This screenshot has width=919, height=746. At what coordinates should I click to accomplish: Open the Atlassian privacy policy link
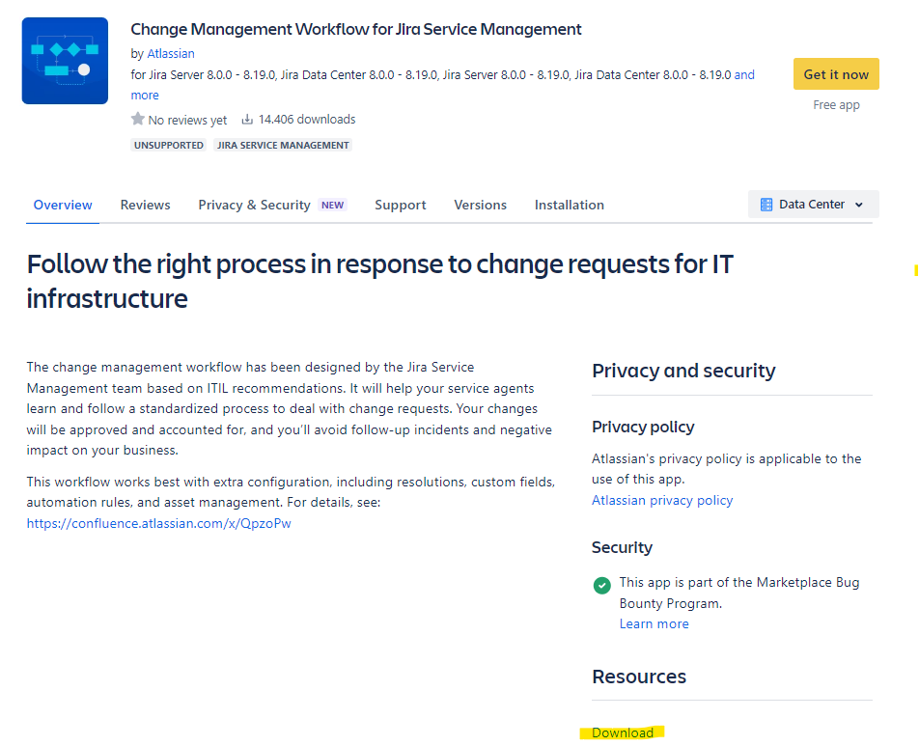coord(662,500)
